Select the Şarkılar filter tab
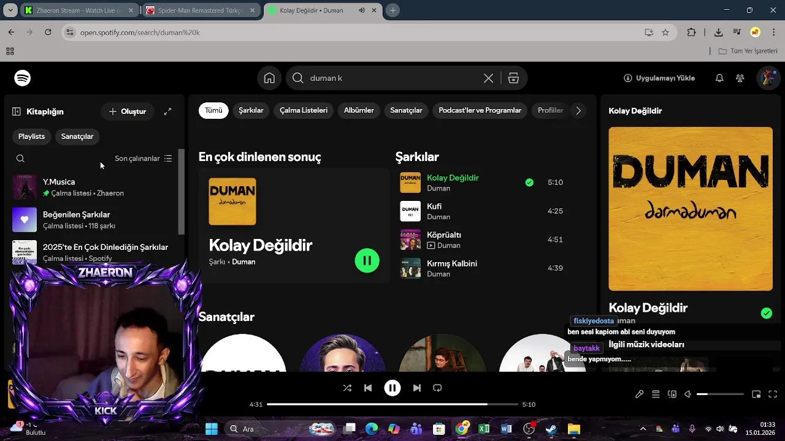The width and height of the screenshot is (785, 441). click(x=251, y=111)
